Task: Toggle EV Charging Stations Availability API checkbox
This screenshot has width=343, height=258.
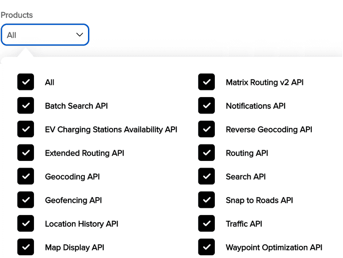Action: pyautogui.click(x=26, y=130)
